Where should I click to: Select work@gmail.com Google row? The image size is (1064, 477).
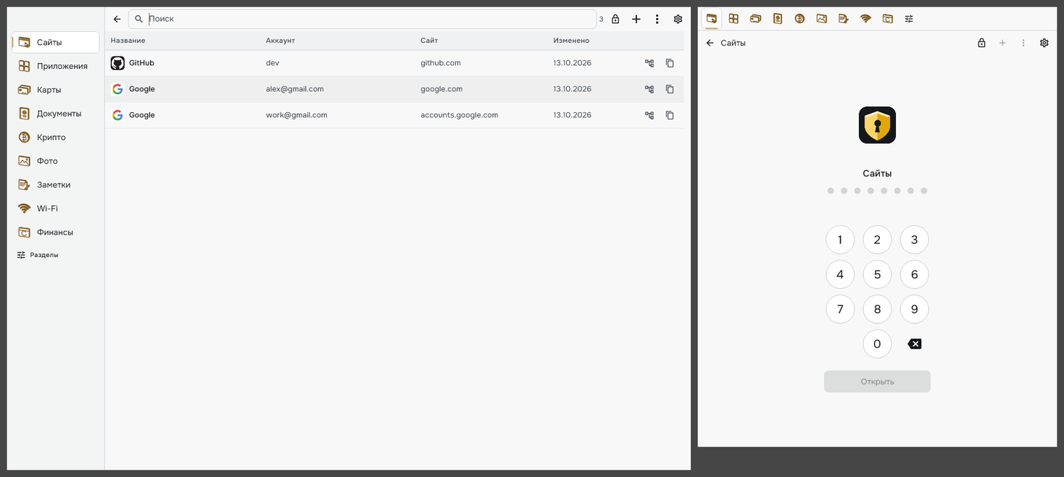tap(394, 115)
